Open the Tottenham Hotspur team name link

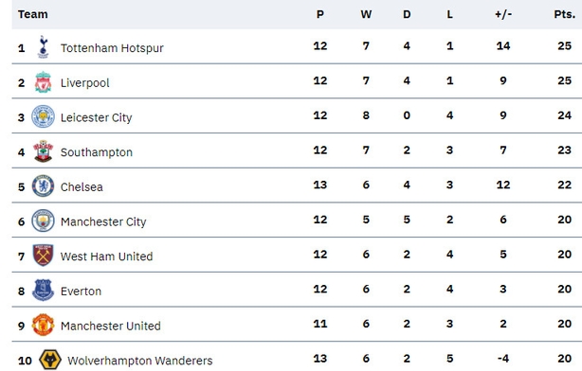112,48
